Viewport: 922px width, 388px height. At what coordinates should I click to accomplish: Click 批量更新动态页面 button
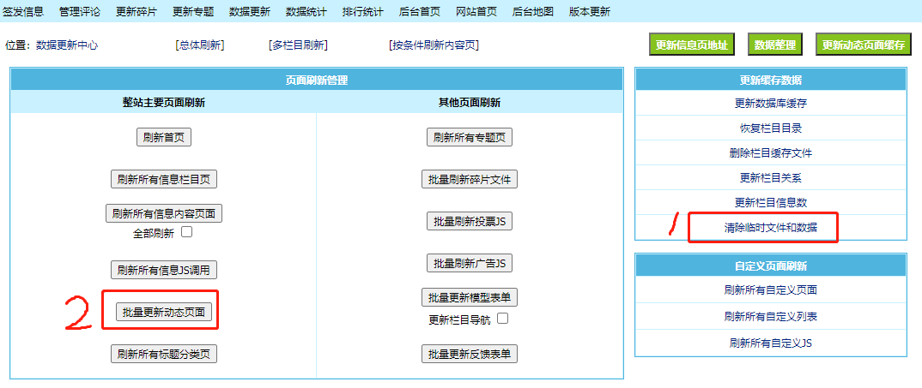[164, 313]
